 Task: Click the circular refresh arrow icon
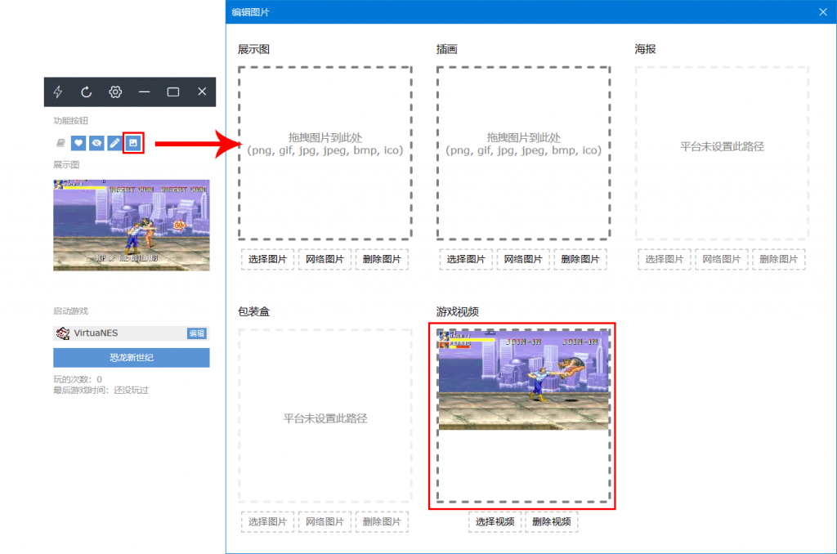(x=87, y=92)
